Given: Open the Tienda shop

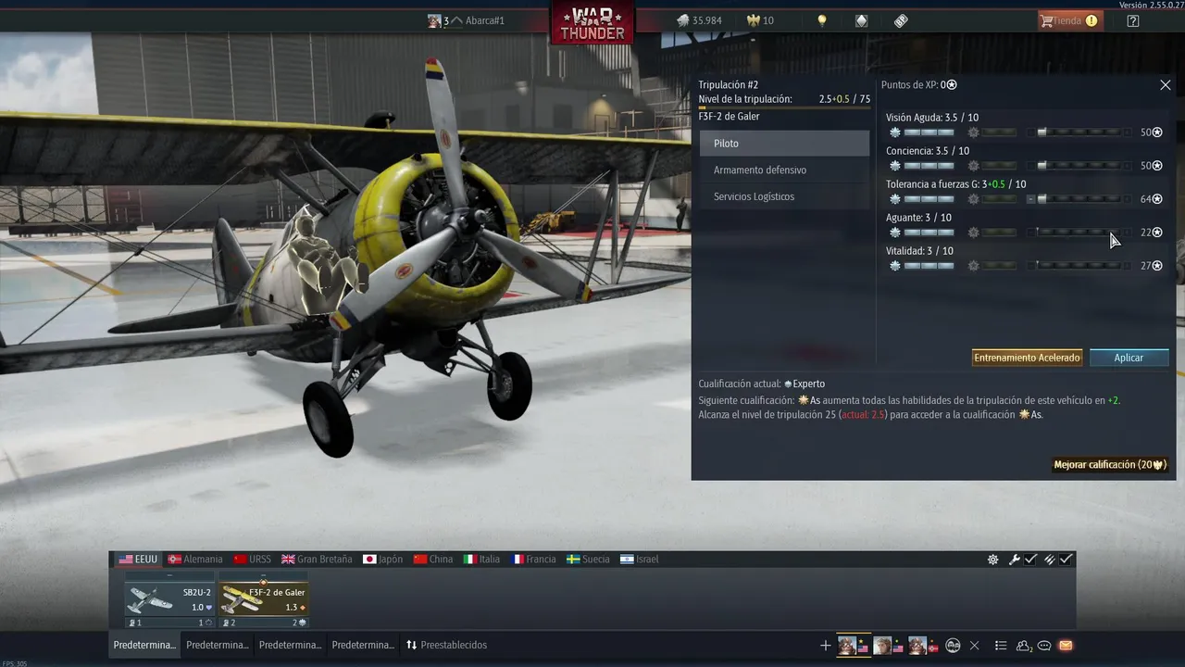Looking at the screenshot, I should (1069, 20).
